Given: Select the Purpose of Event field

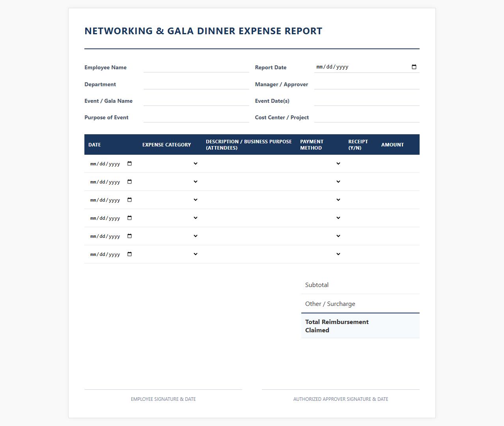Looking at the screenshot, I should click(x=196, y=117).
